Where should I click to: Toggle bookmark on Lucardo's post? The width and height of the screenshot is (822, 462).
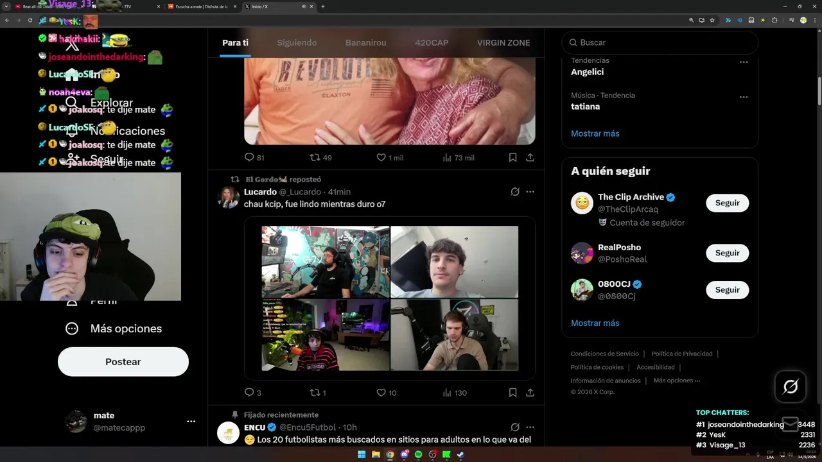tap(512, 393)
